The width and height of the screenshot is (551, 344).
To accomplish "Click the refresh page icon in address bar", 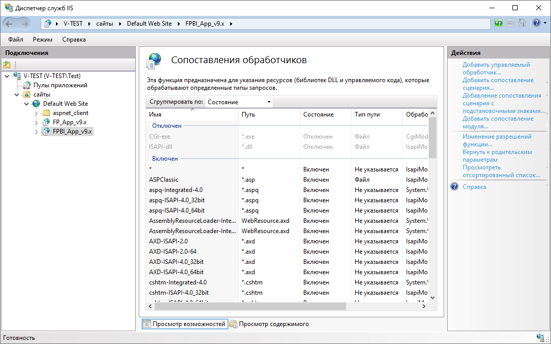I will coord(498,23).
